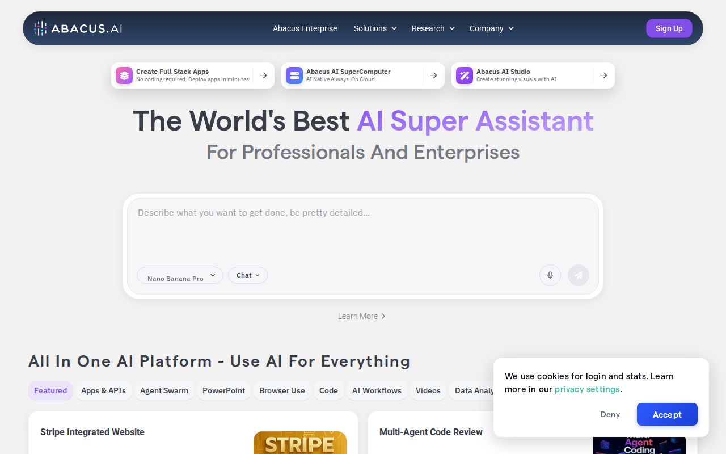
Task: Switch to the Agent Swarm tab
Action: (x=164, y=390)
